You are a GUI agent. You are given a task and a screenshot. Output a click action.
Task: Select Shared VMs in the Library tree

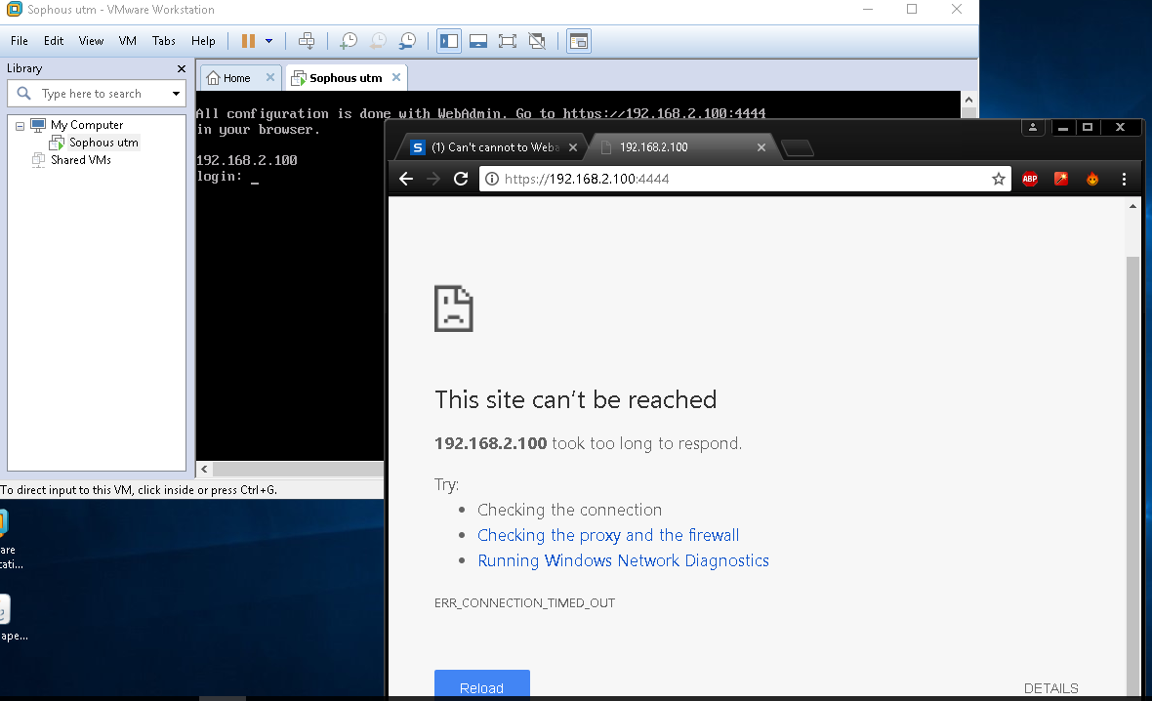81,159
